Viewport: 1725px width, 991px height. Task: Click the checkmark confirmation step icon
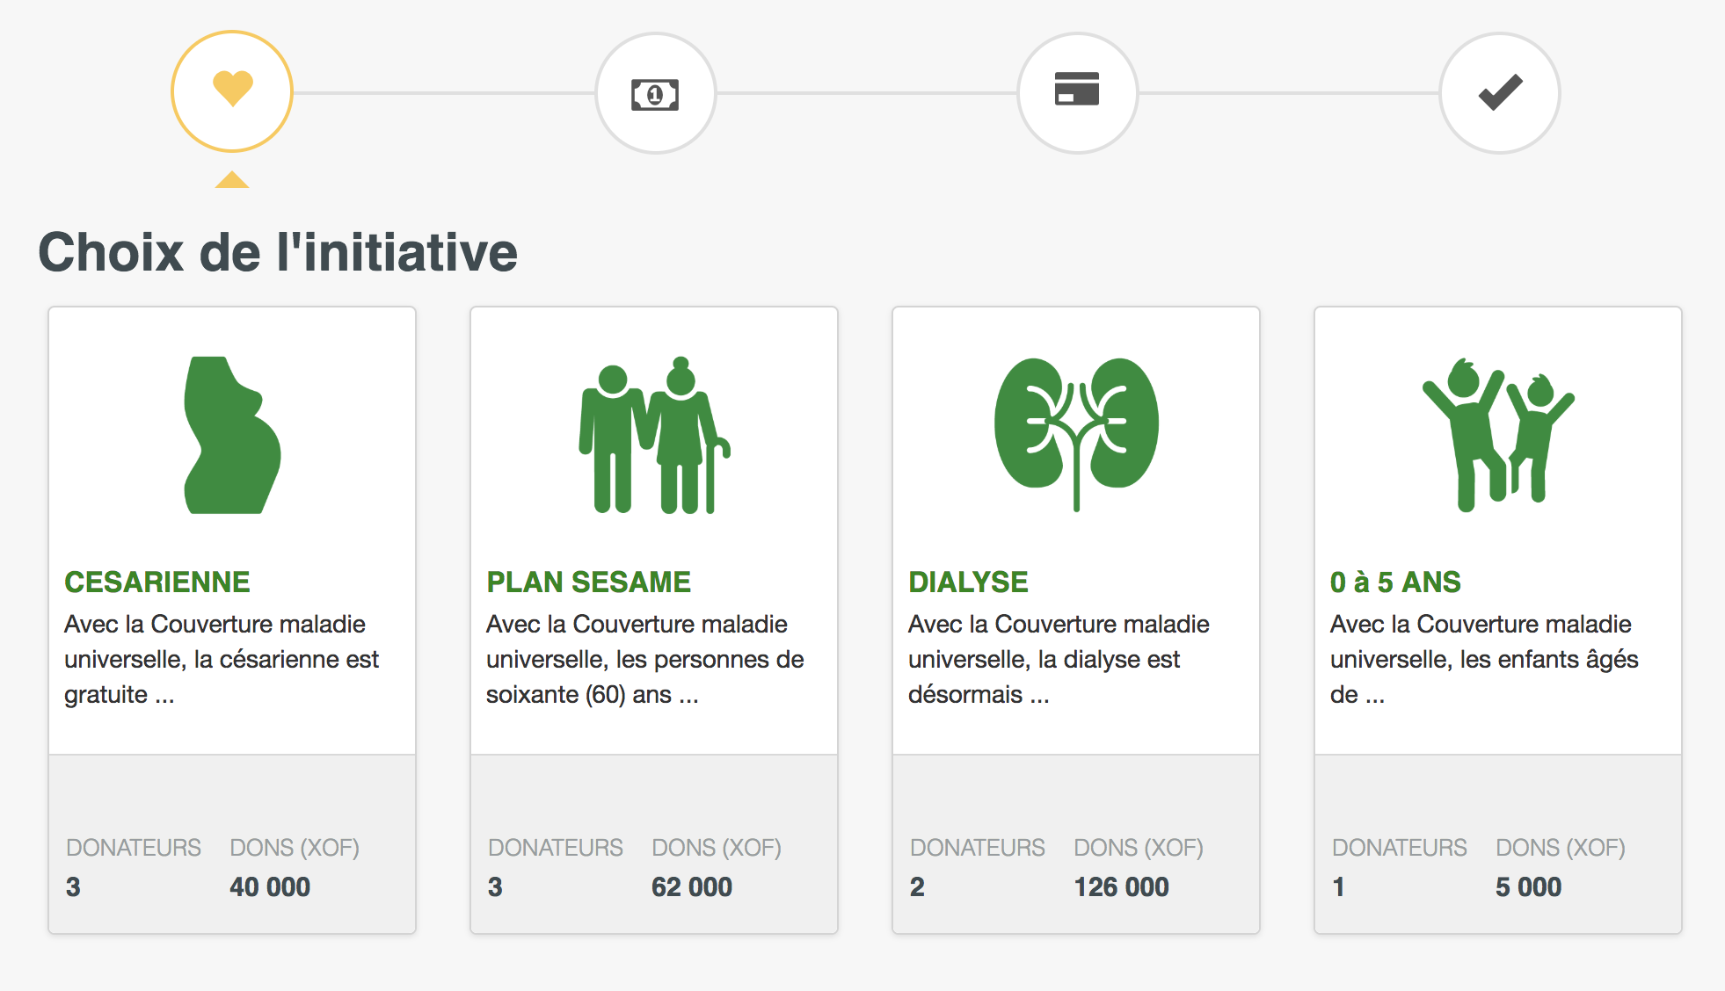pyautogui.click(x=1499, y=92)
